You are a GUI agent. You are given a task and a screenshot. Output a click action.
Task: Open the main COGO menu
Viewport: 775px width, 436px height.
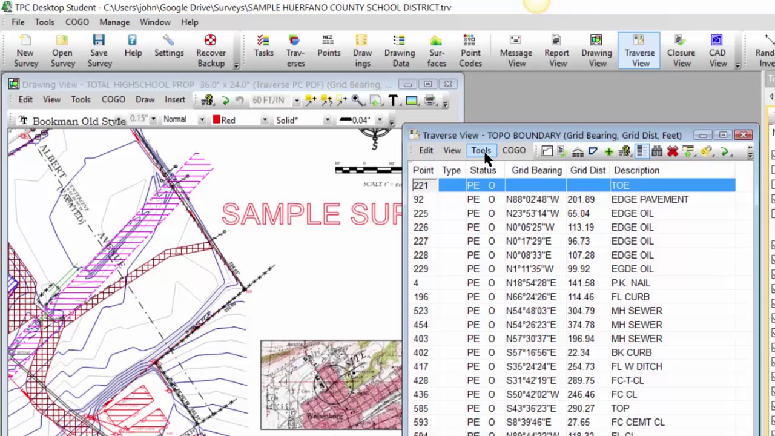point(77,22)
